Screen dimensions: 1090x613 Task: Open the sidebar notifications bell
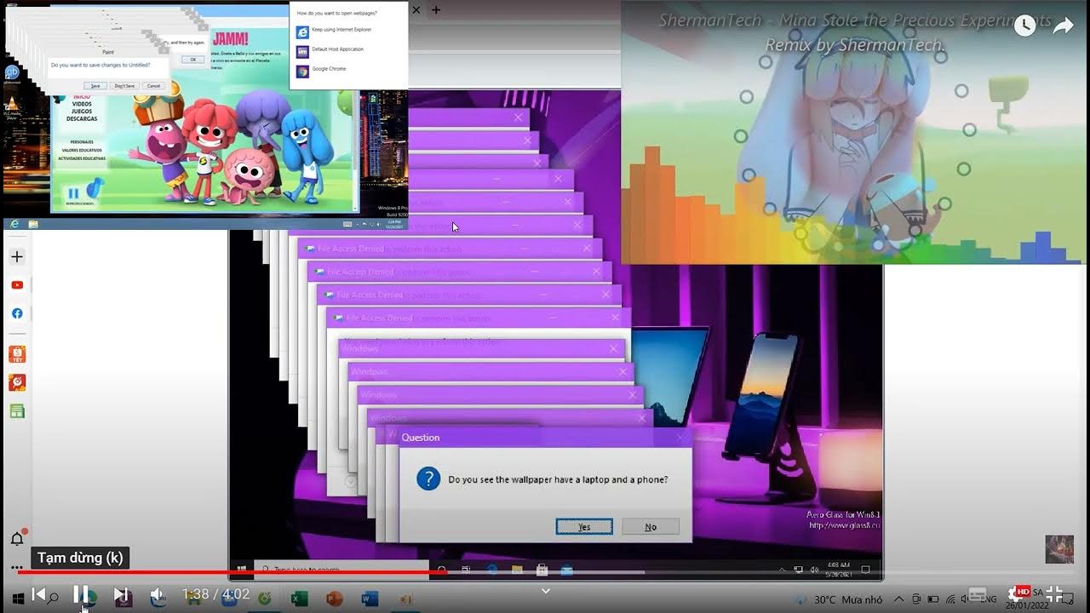click(17, 538)
